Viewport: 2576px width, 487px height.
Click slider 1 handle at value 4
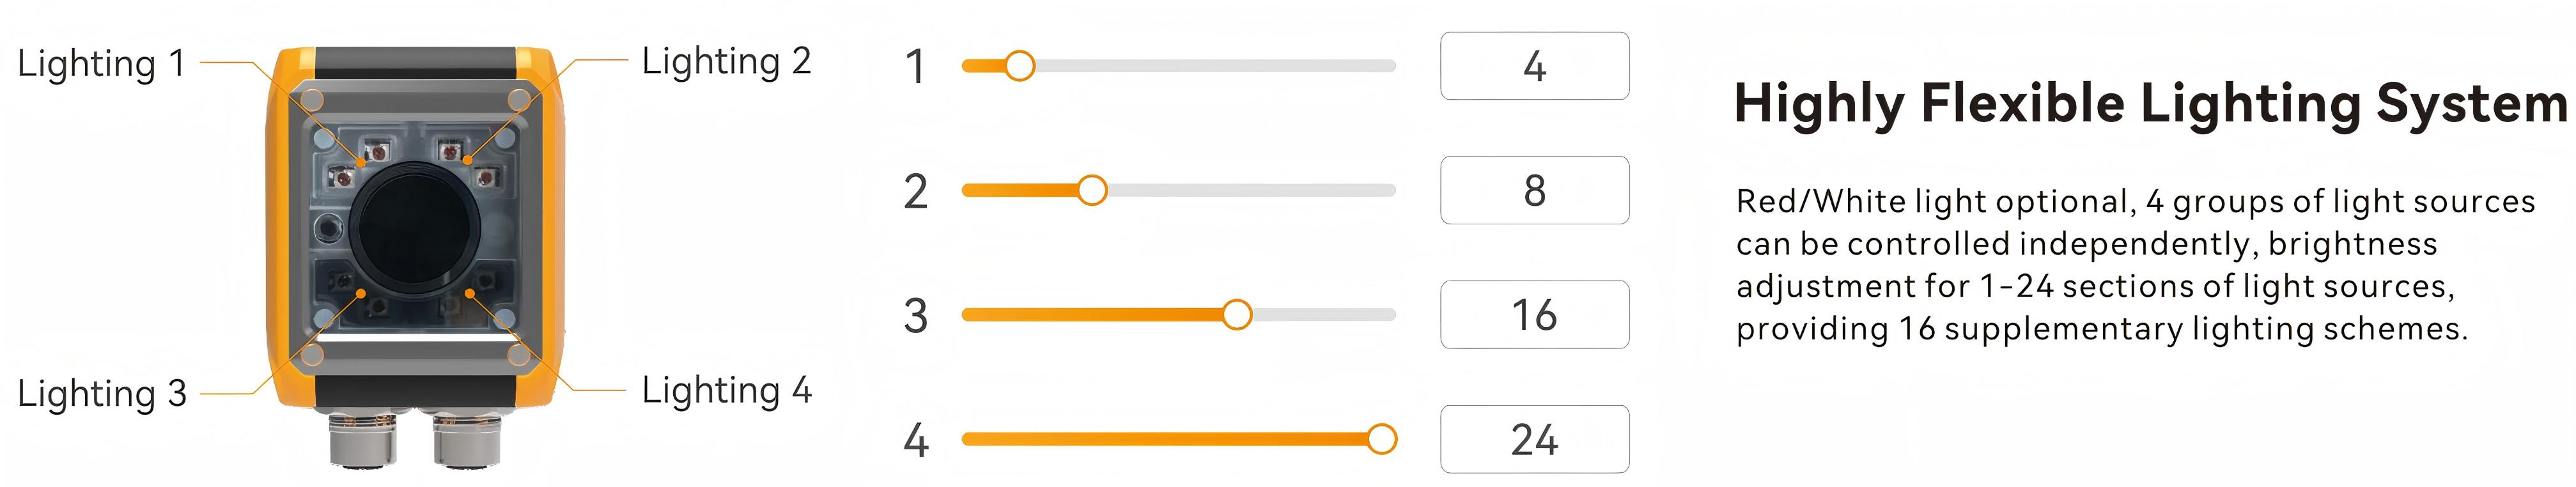[x=1019, y=66]
